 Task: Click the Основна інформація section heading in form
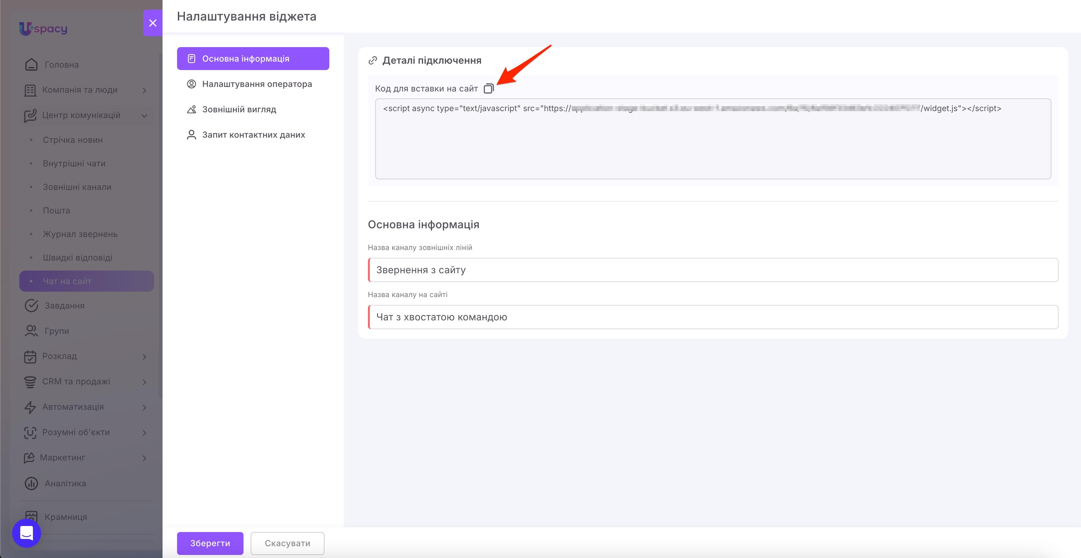click(x=423, y=224)
